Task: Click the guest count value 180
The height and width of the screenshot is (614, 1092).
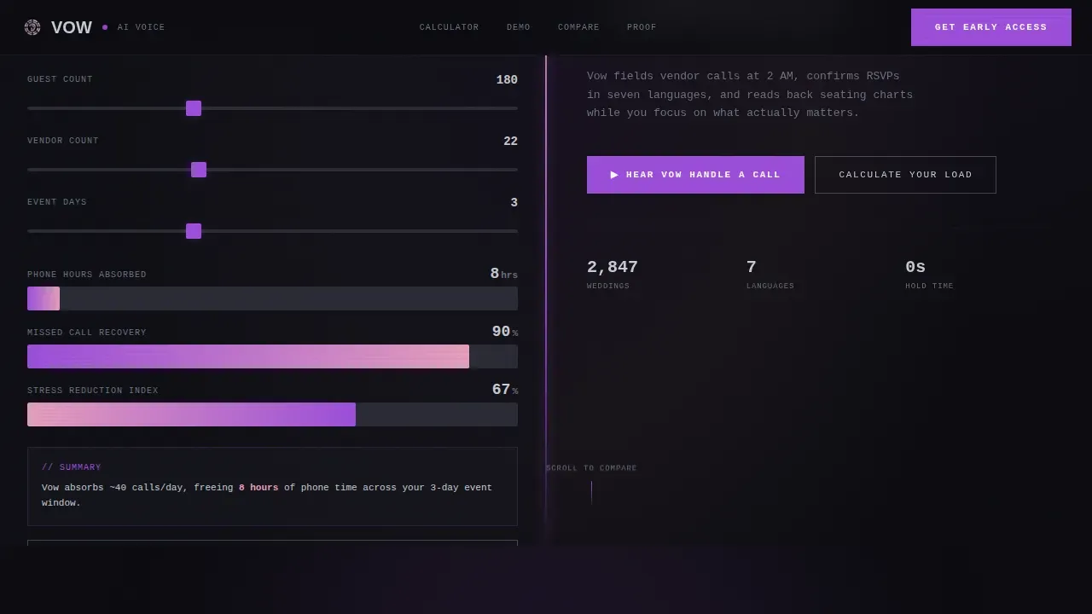Action: coord(507,79)
